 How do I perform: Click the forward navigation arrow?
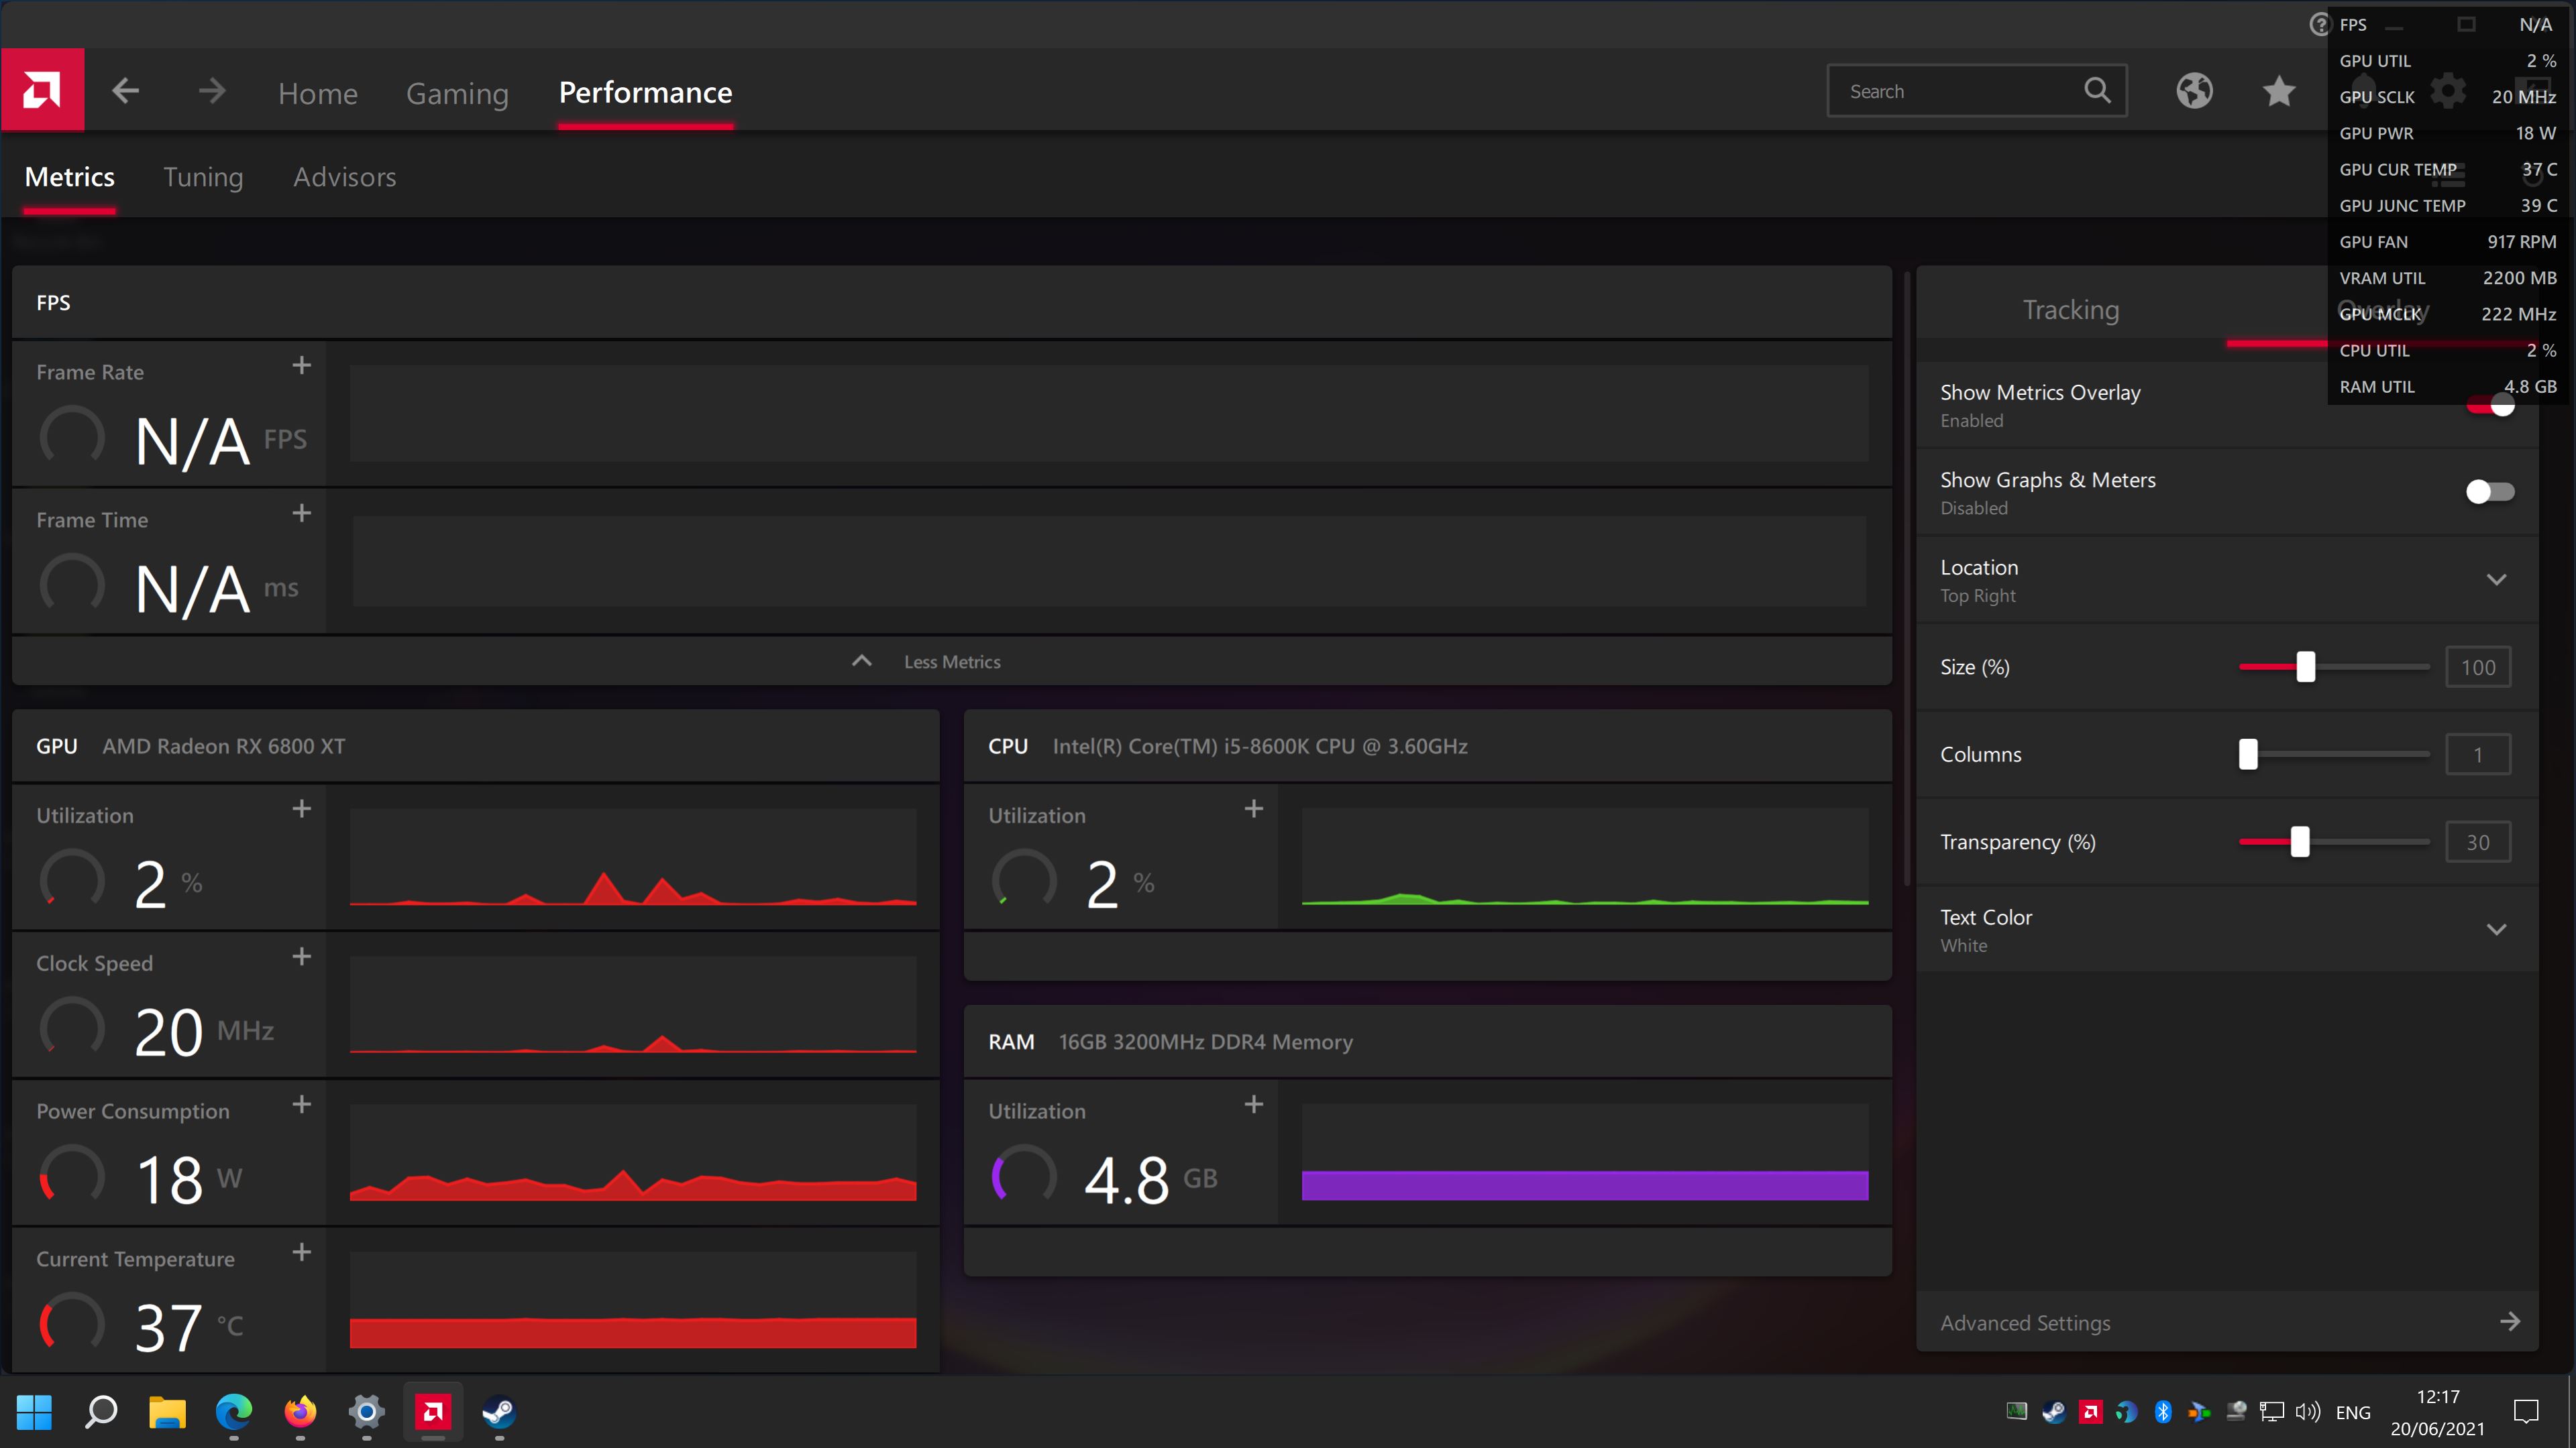click(212, 91)
